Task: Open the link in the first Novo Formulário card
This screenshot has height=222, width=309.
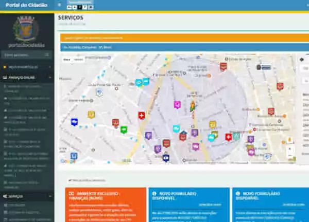Action: pos(210,205)
